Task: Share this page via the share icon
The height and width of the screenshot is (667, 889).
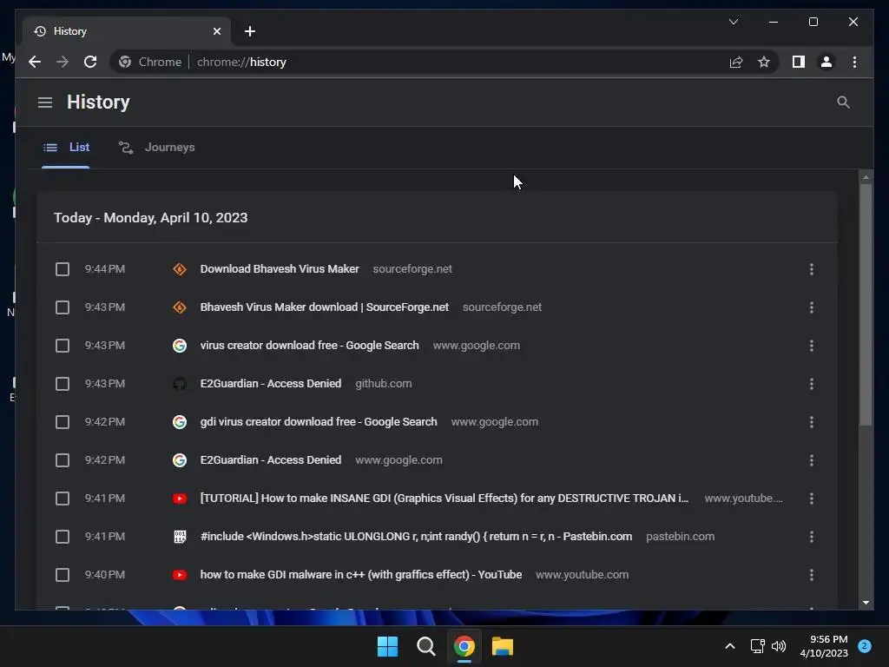Action: (x=736, y=62)
